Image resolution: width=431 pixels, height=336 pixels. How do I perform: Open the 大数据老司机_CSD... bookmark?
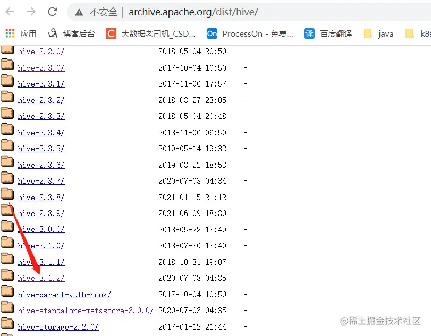click(150, 33)
